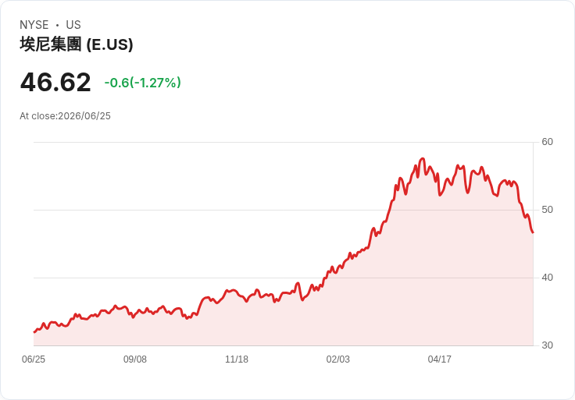Click the 60 price axis label

(x=547, y=142)
